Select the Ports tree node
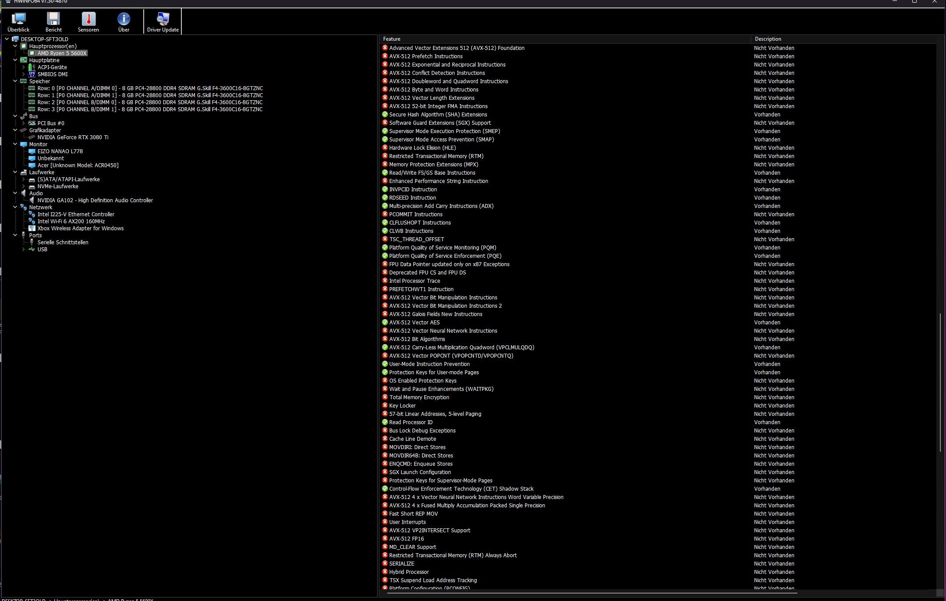Screen dimensions: 946x601 [x=35, y=235]
